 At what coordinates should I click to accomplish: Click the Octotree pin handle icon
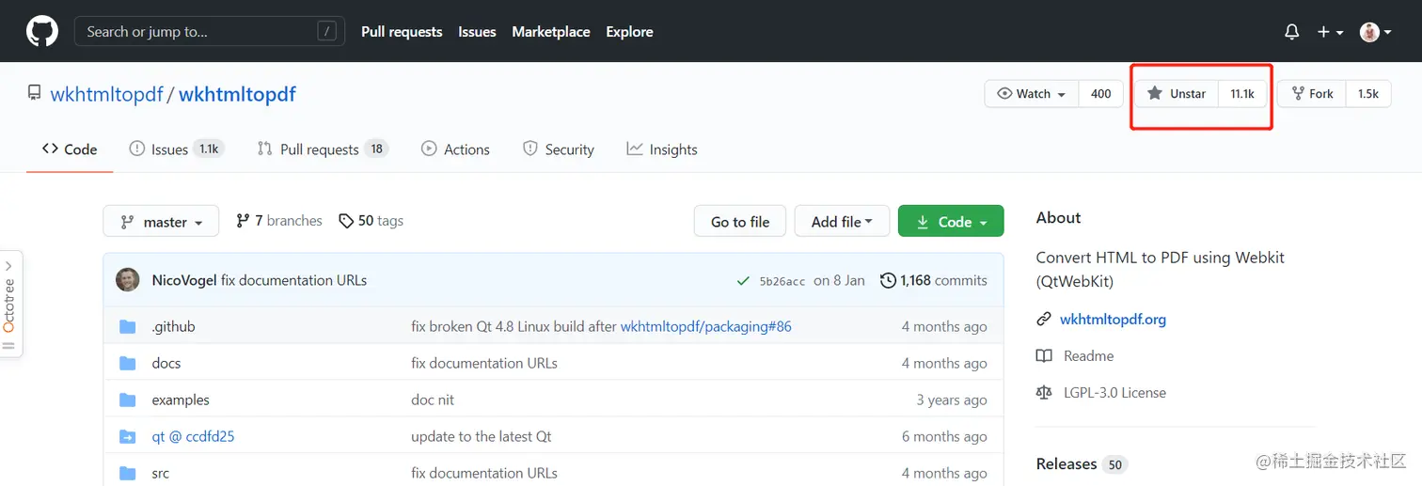tap(9, 346)
